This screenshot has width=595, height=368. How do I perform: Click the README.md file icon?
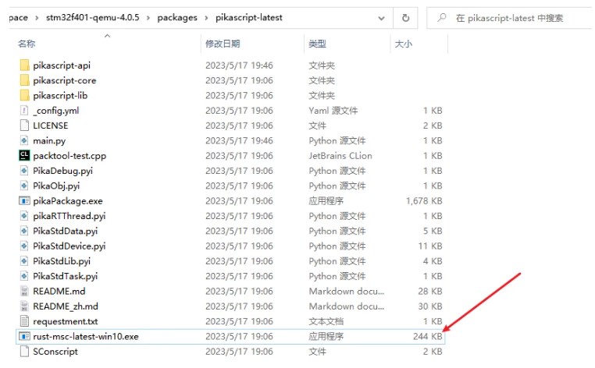(x=24, y=291)
